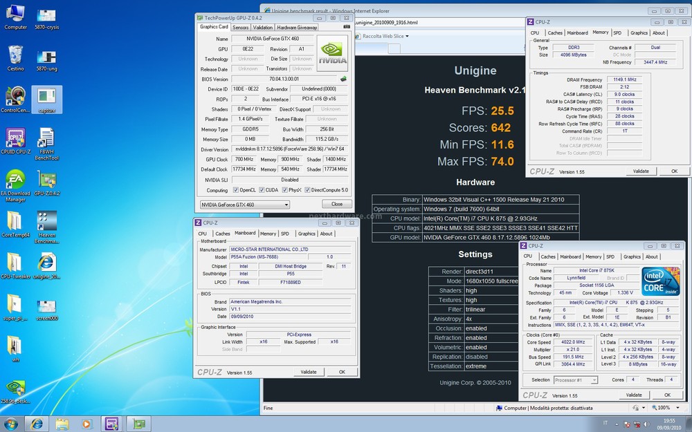Open About tab in CPU-Z DRAM timings window
The width and height of the screenshot is (692, 432).
659,32
